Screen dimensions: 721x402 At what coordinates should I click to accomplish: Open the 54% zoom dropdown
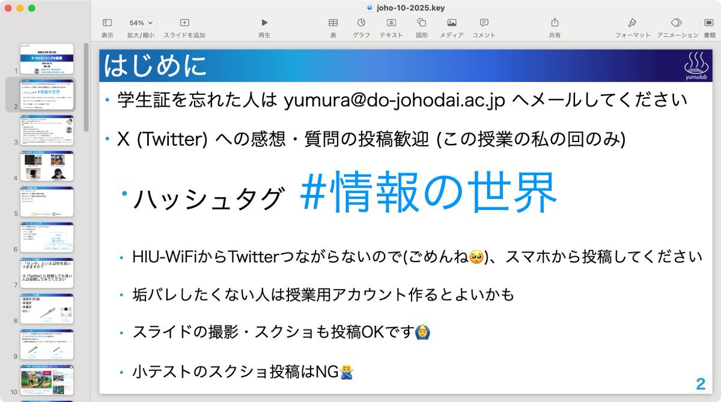tap(141, 23)
